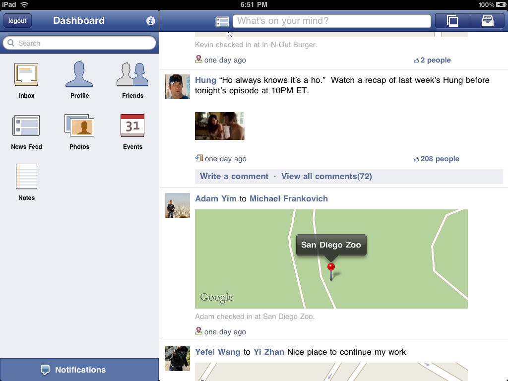508x381 pixels.
Task: Open the stacked pages icon in top bar
Action: pos(452,21)
